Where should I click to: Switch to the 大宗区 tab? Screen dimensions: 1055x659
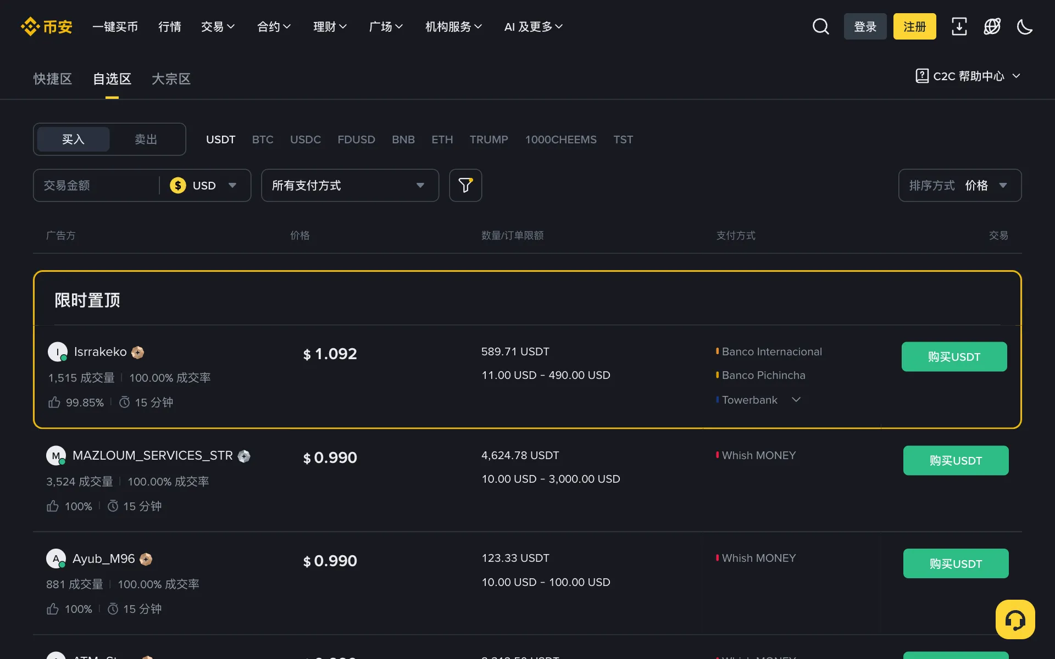click(171, 79)
